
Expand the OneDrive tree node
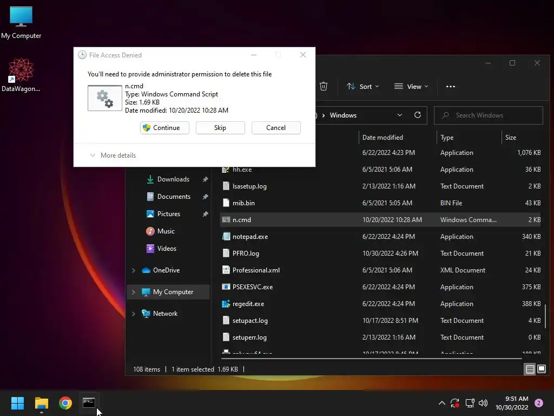point(134,270)
